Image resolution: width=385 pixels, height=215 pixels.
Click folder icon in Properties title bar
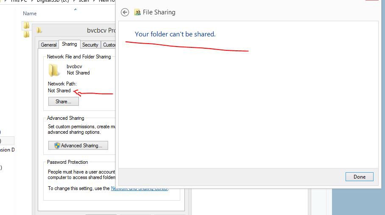point(39,30)
